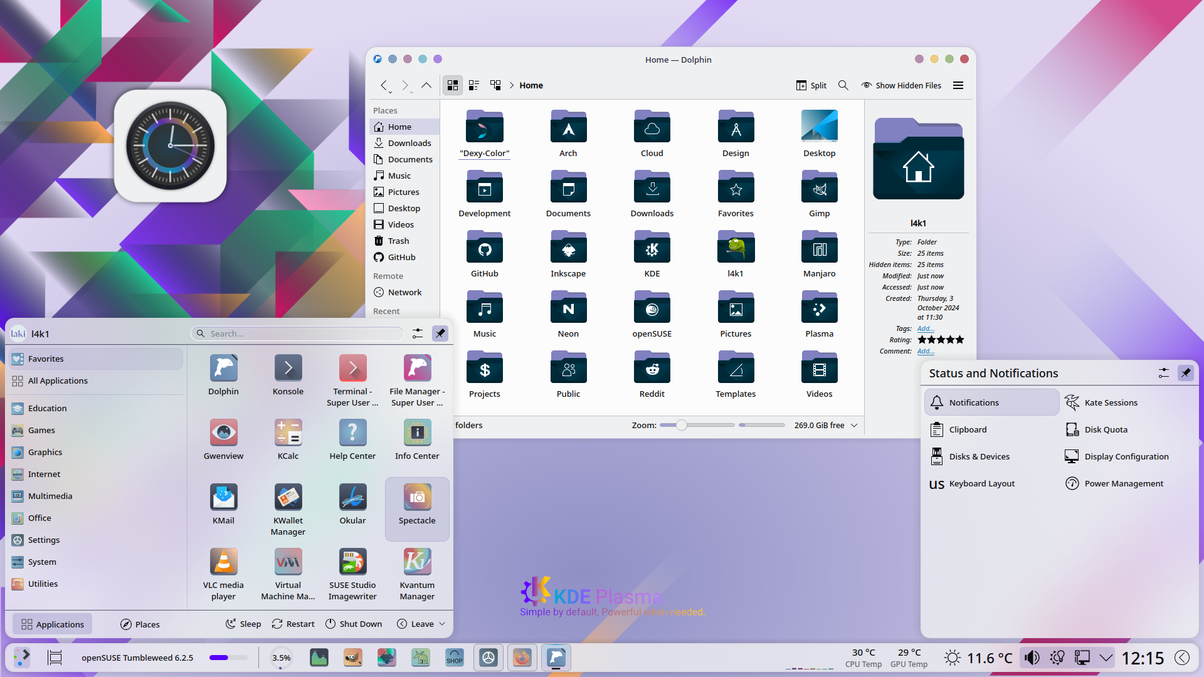The height and width of the screenshot is (677, 1204).
Task: Open the GitHub folder in Dolphin
Action: [x=485, y=254]
